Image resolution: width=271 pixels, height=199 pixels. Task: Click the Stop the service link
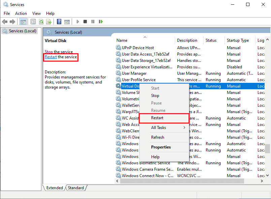[49, 52]
